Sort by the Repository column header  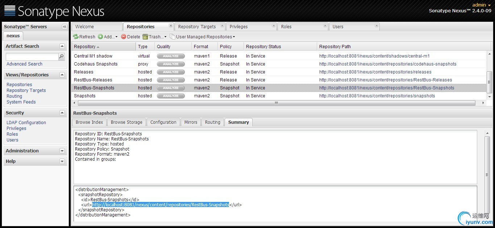104,47
